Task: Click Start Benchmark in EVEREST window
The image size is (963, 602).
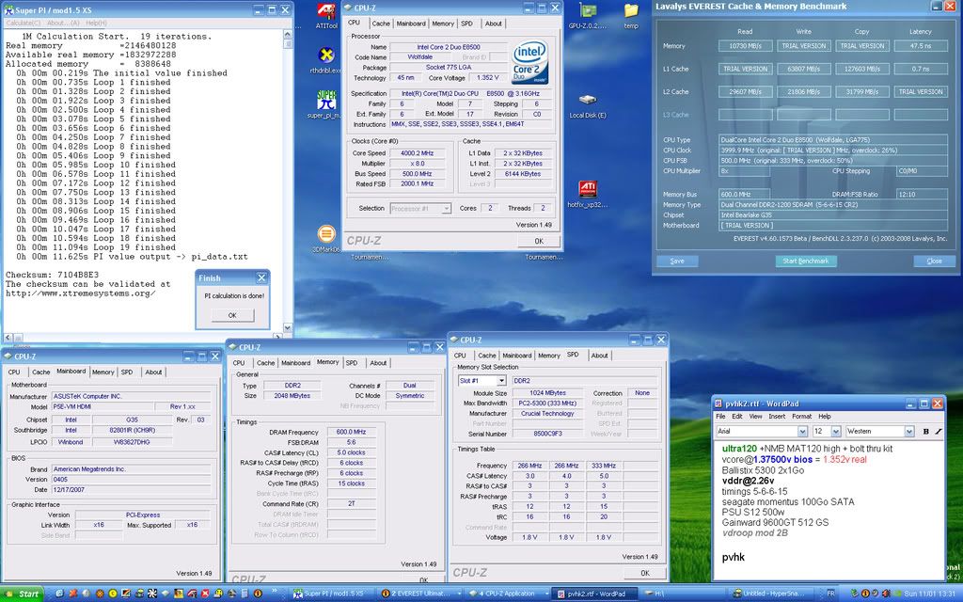Action: click(x=806, y=261)
